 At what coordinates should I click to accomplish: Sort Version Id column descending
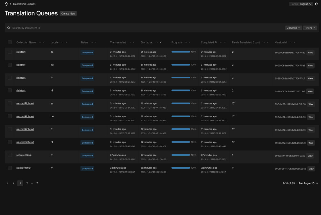(294, 42)
